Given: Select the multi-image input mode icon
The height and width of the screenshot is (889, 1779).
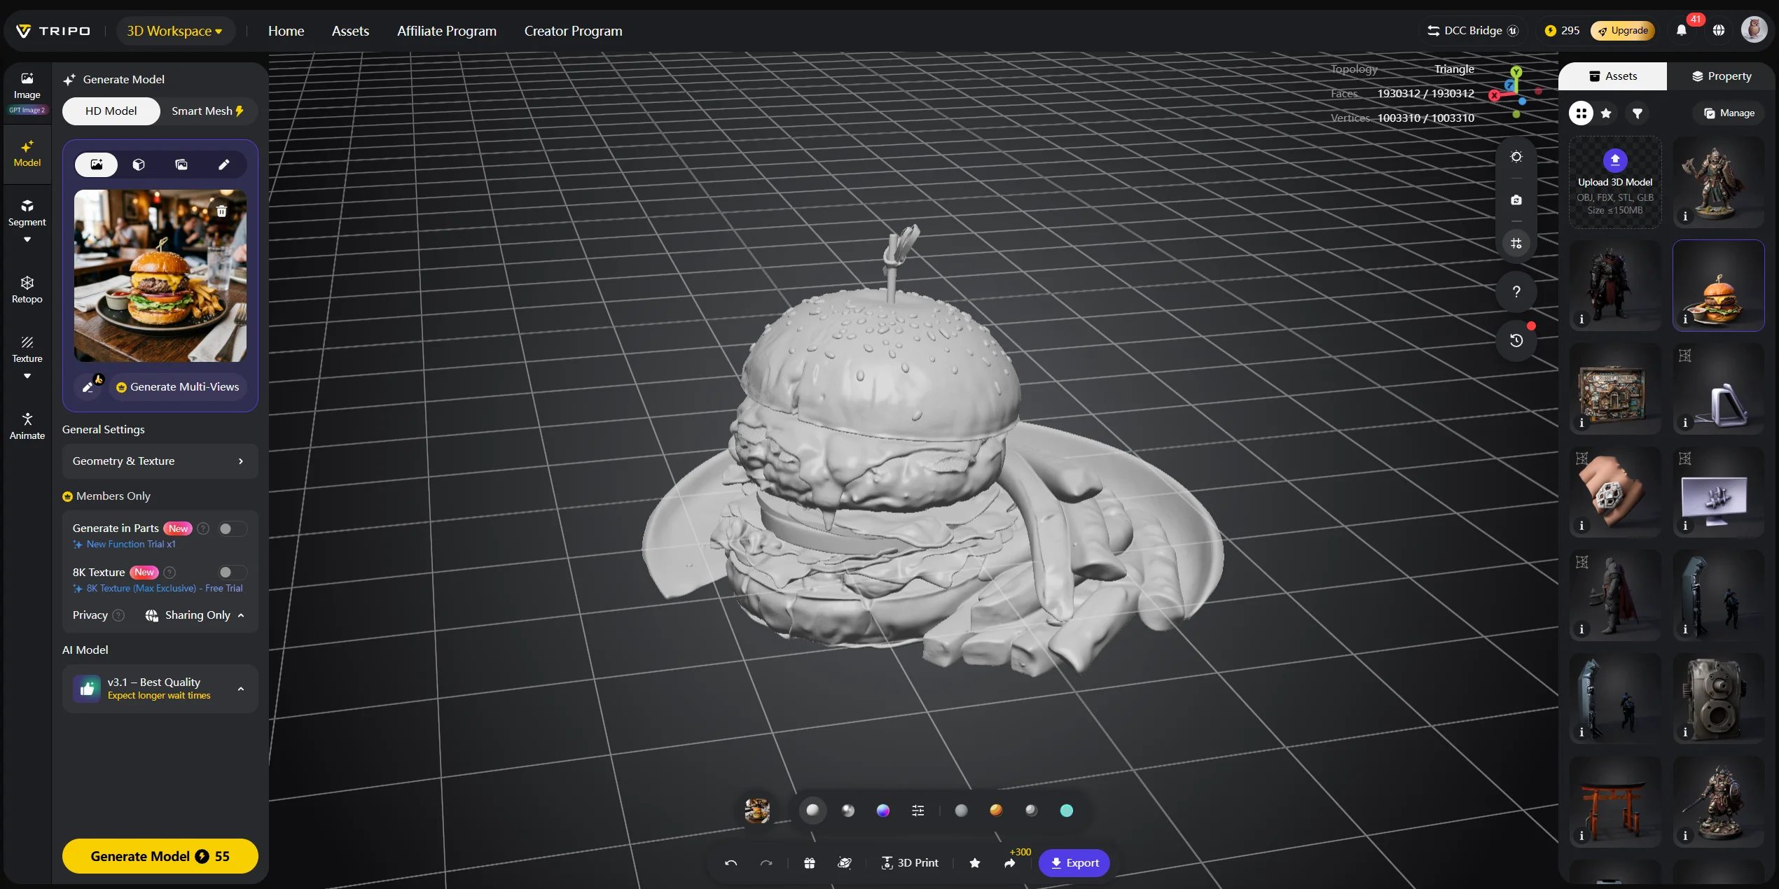Looking at the screenshot, I should coord(181,164).
